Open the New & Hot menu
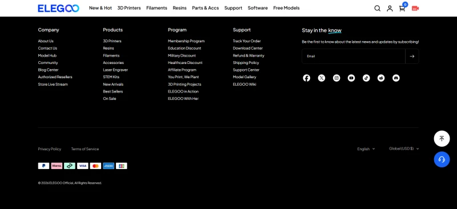 pos(101,8)
